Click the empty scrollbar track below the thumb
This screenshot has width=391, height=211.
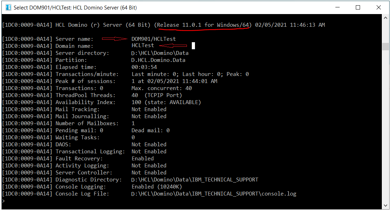tap(385, 126)
